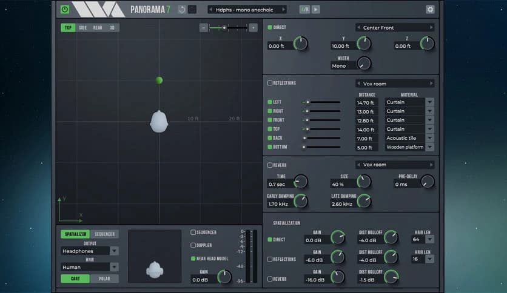Click the output Gain knob near meter
Image resolution: width=507 pixels, height=293 pixels.
tap(224, 277)
